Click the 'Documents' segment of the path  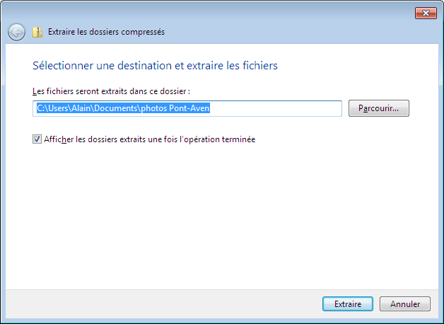115,108
